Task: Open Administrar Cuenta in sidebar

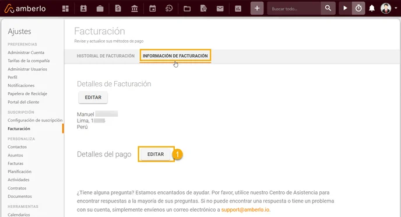Action: click(x=26, y=52)
